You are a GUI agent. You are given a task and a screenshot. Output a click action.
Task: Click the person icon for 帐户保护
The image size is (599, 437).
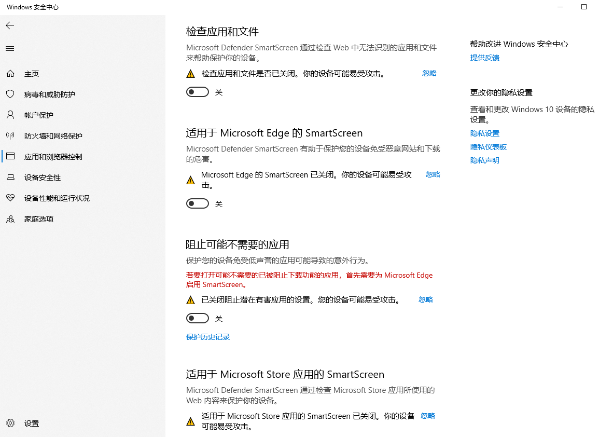point(10,115)
